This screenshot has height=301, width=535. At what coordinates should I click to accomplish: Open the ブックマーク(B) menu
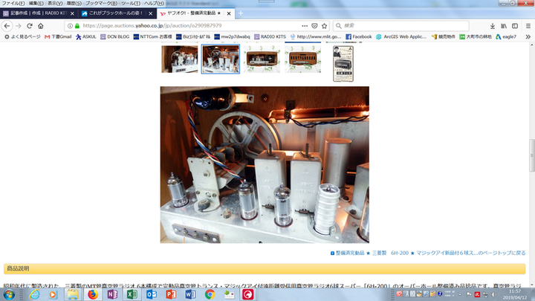tap(101, 3)
